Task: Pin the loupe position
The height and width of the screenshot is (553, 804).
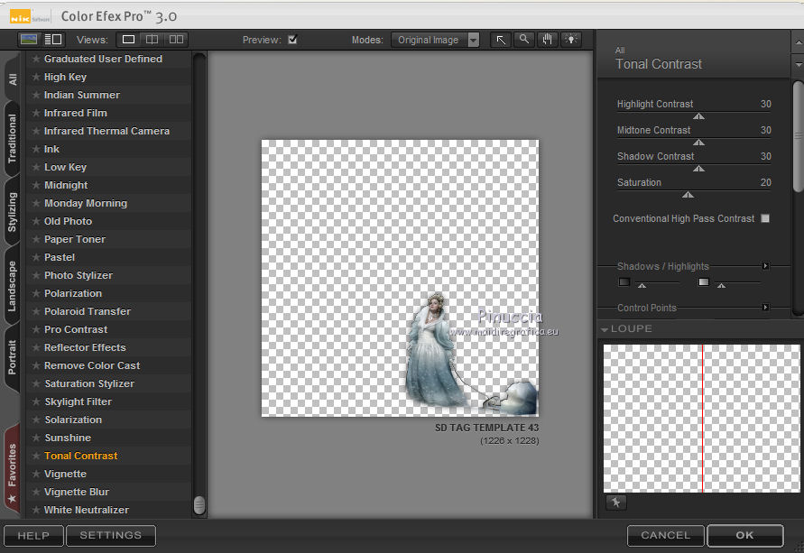Action: pos(614,502)
